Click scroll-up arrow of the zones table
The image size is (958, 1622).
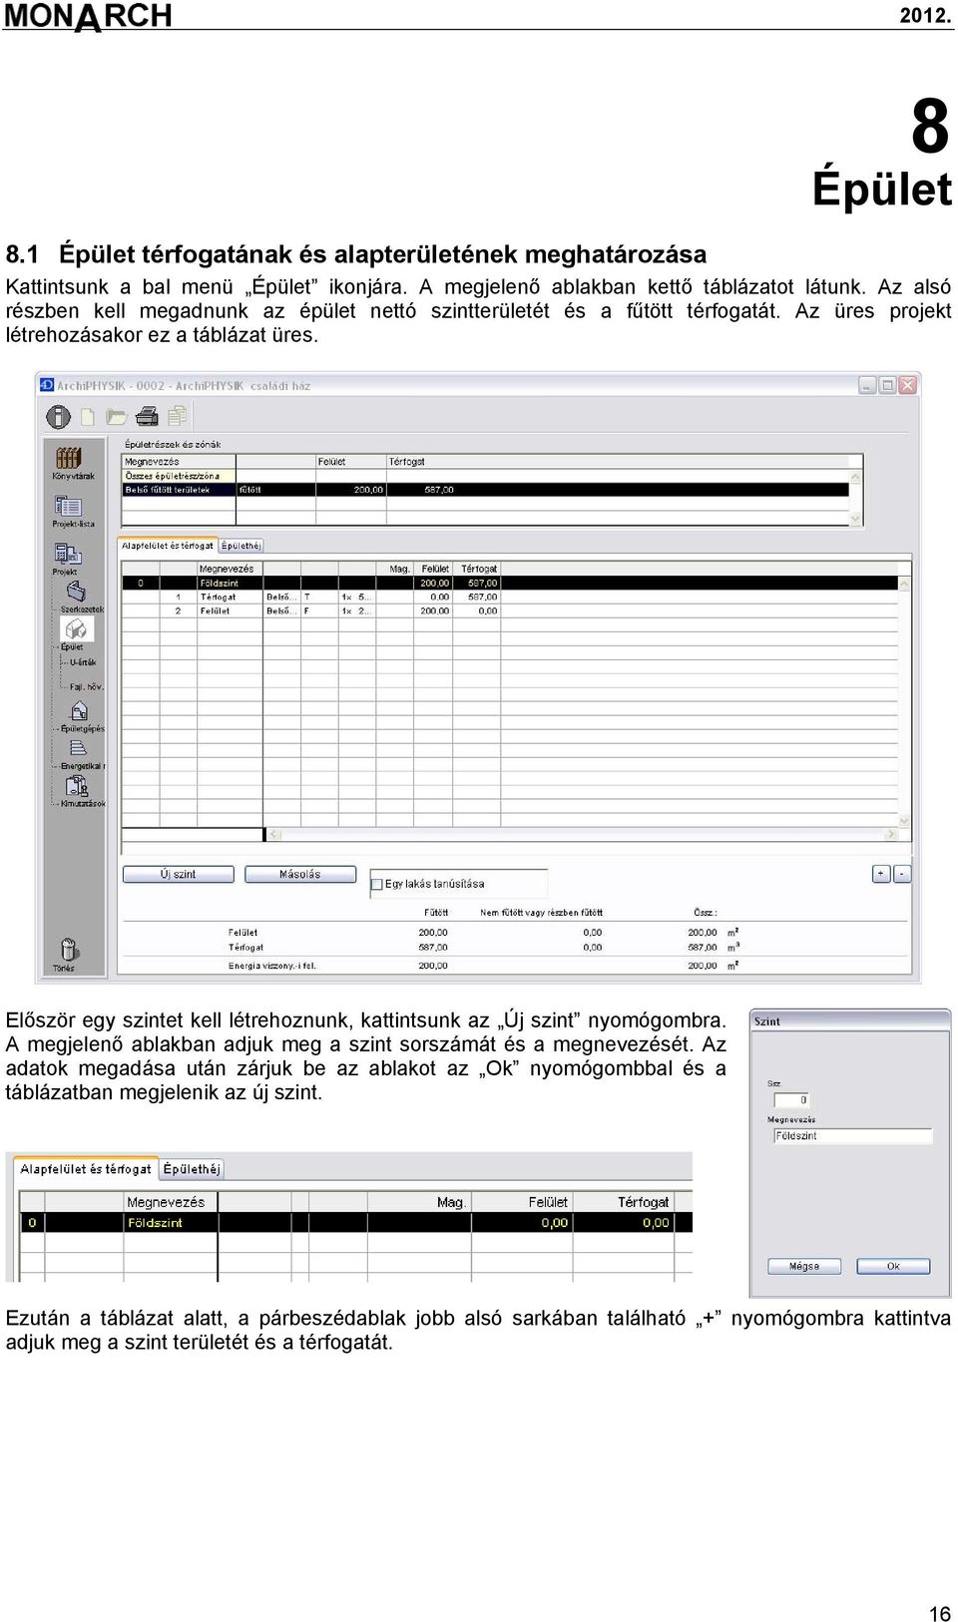(855, 477)
